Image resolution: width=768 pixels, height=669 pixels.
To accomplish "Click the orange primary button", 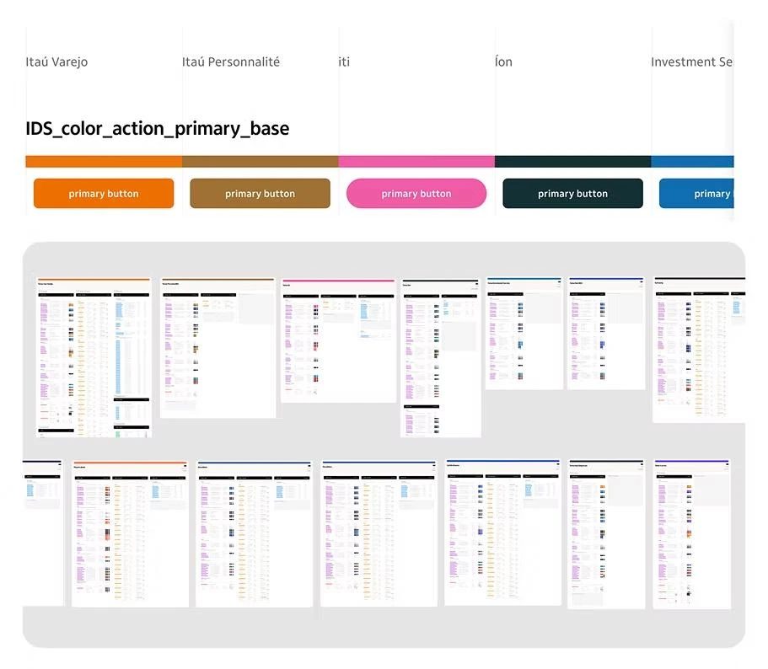I will click(x=104, y=193).
